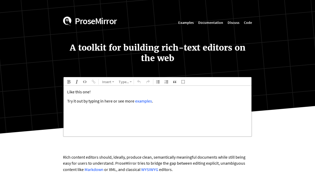Viewport: 315px width, 177px height.
Task: Click the select parent node icon
Action: coord(183,82)
